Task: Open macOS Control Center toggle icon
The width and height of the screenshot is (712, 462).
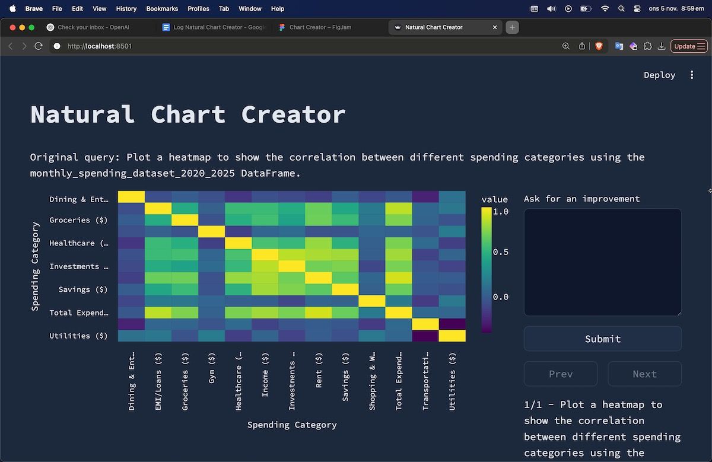Action: (637, 9)
